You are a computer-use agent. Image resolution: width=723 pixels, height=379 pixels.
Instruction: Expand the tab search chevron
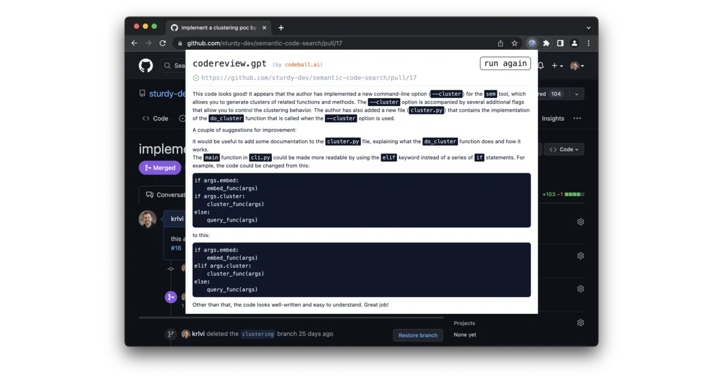click(x=589, y=28)
